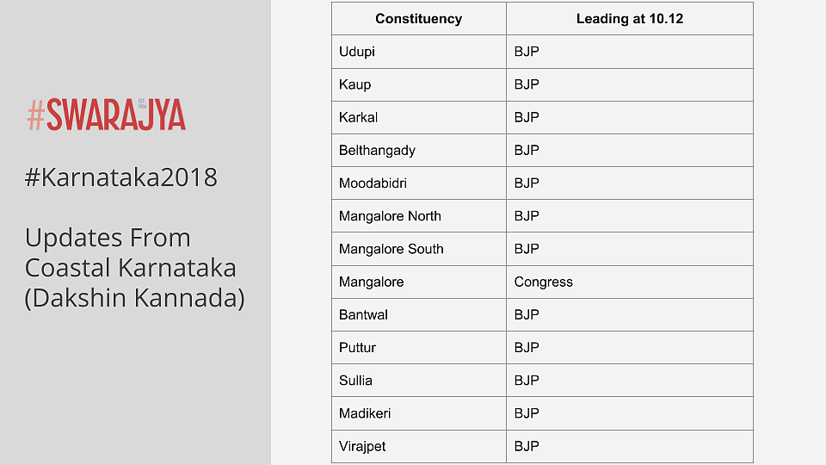Viewport: 826px width, 465px height.
Task: Select the Leading at 10.12 column header
Action: [630, 18]
